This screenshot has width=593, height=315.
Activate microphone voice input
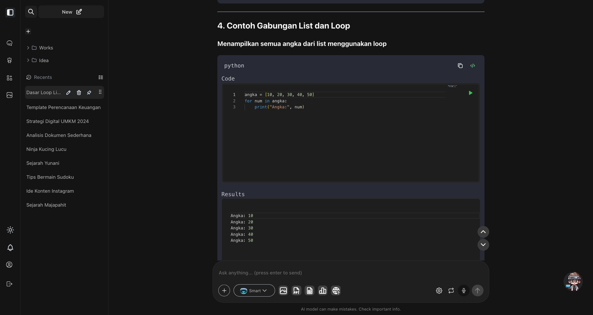coord(464,291)
